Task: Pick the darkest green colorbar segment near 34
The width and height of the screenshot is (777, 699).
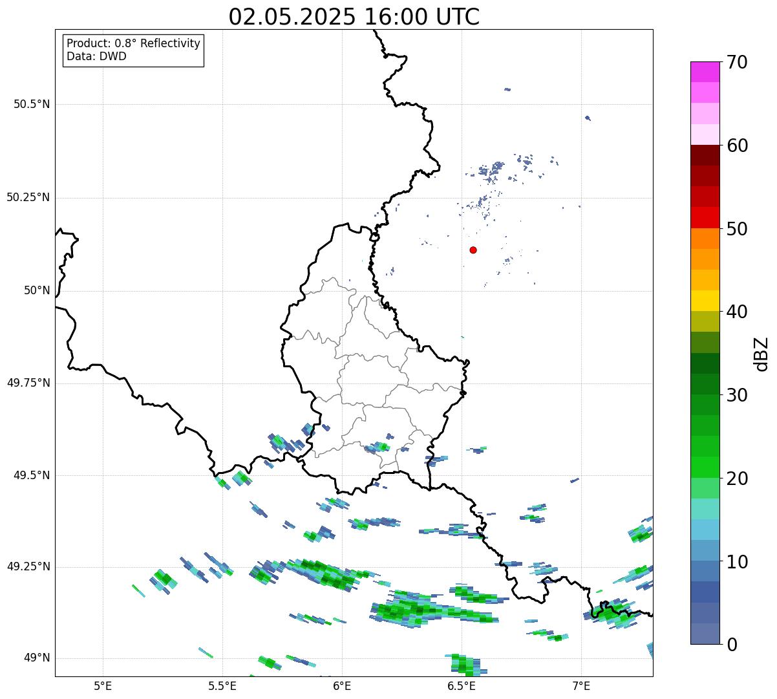Action: pyautogui.click(x=705, y=363)
